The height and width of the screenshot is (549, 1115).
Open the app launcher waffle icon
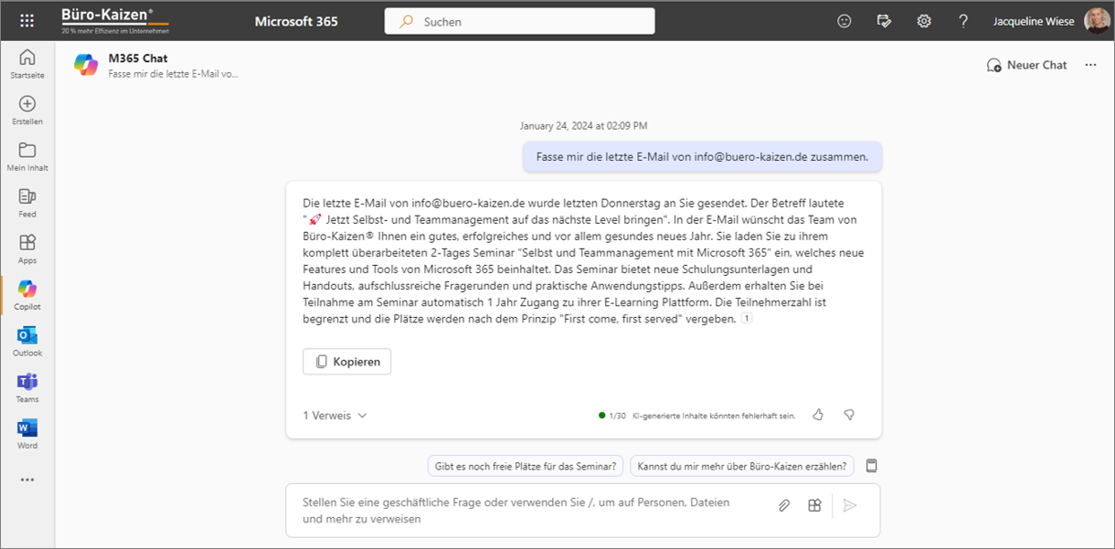click(x=27, y=21)
